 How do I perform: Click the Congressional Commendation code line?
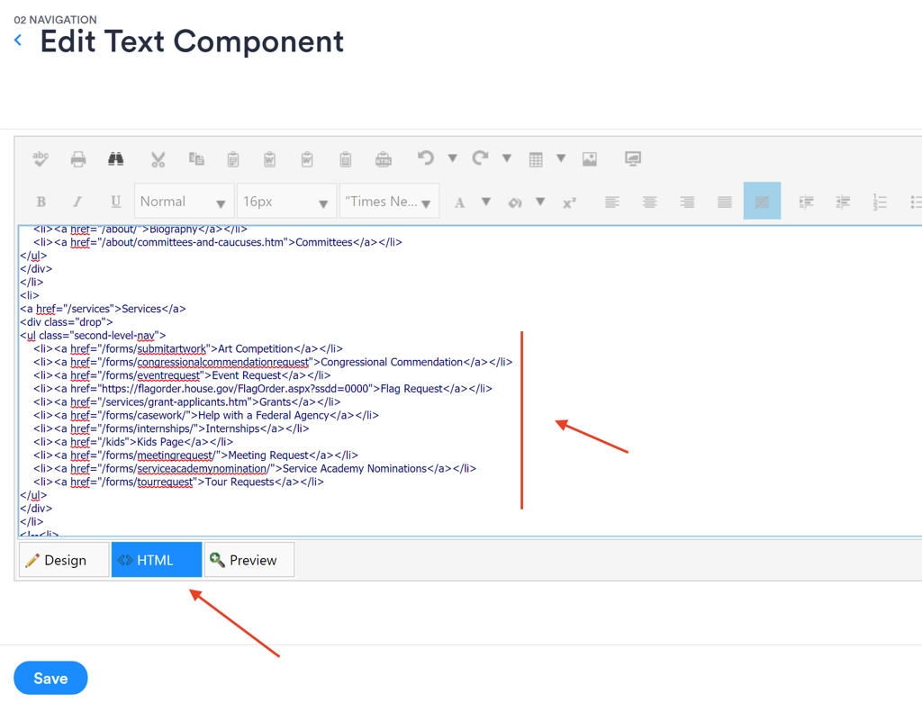273,362
